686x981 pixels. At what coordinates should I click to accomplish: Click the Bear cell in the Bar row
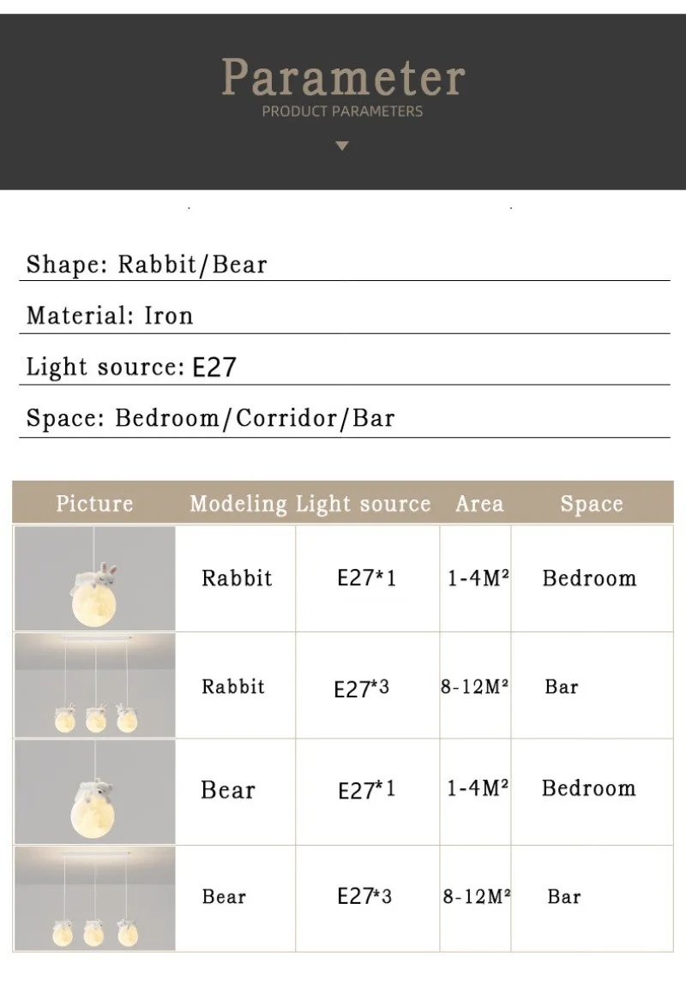[x=224, y=897]
